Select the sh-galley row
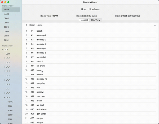The width and height of the screenshot is (159, 124). (91, 83)
